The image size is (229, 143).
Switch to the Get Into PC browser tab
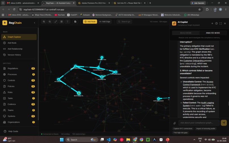pos(129,3)
